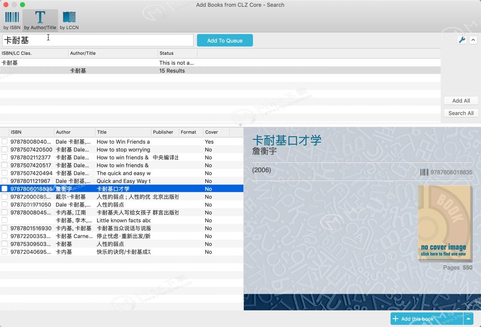
Task: Select the result titled 停止忧虑·重新出发
Action: (x=122, y=236)
